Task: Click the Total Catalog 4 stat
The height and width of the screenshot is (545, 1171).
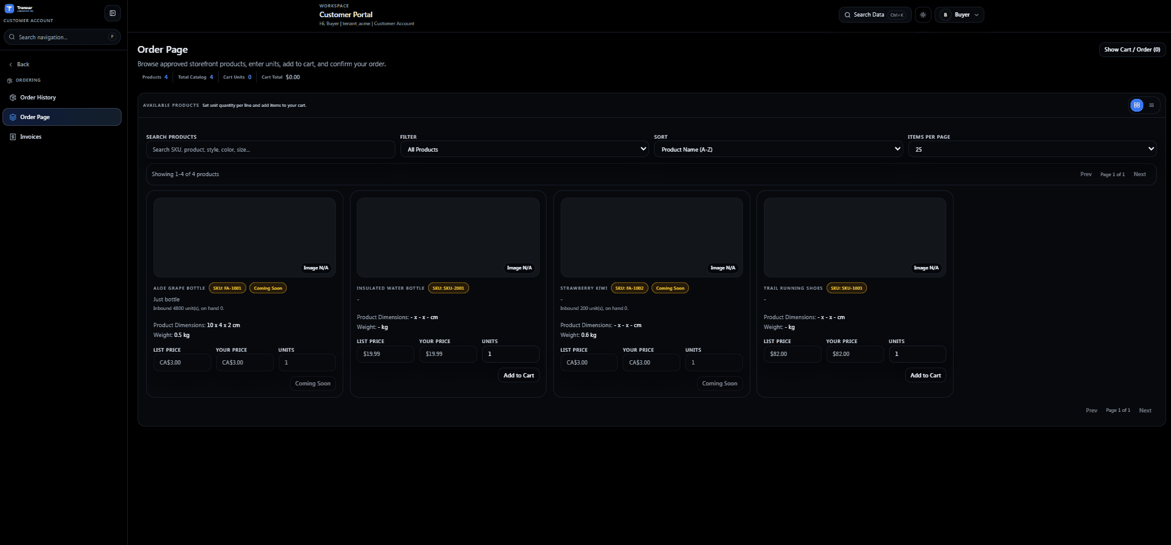Action: tap(195, 77)
